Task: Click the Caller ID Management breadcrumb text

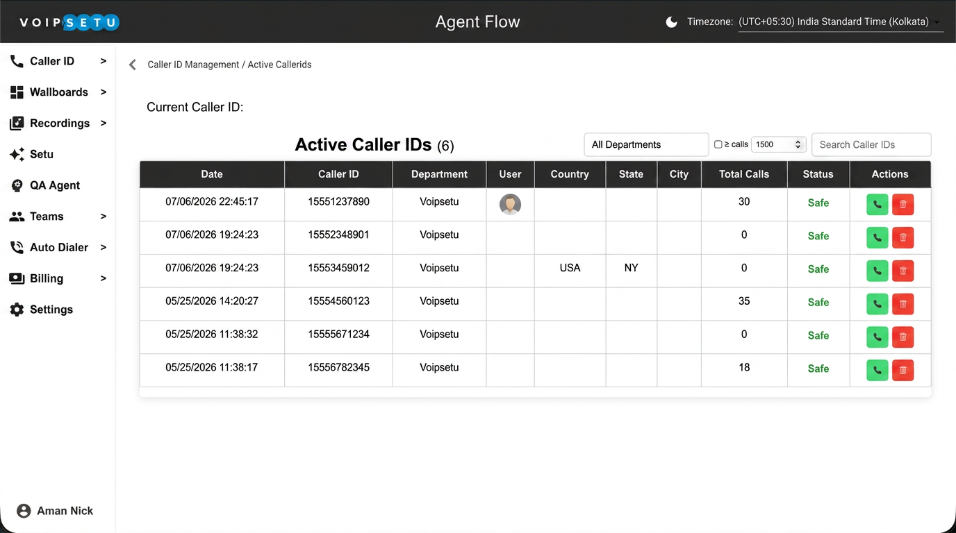Action: tap(193, 65)
